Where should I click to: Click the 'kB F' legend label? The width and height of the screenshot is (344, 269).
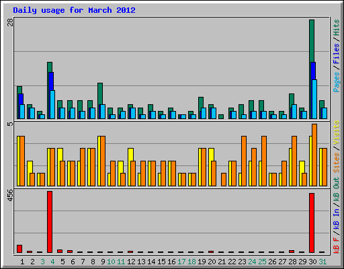(x=337, y=245)
